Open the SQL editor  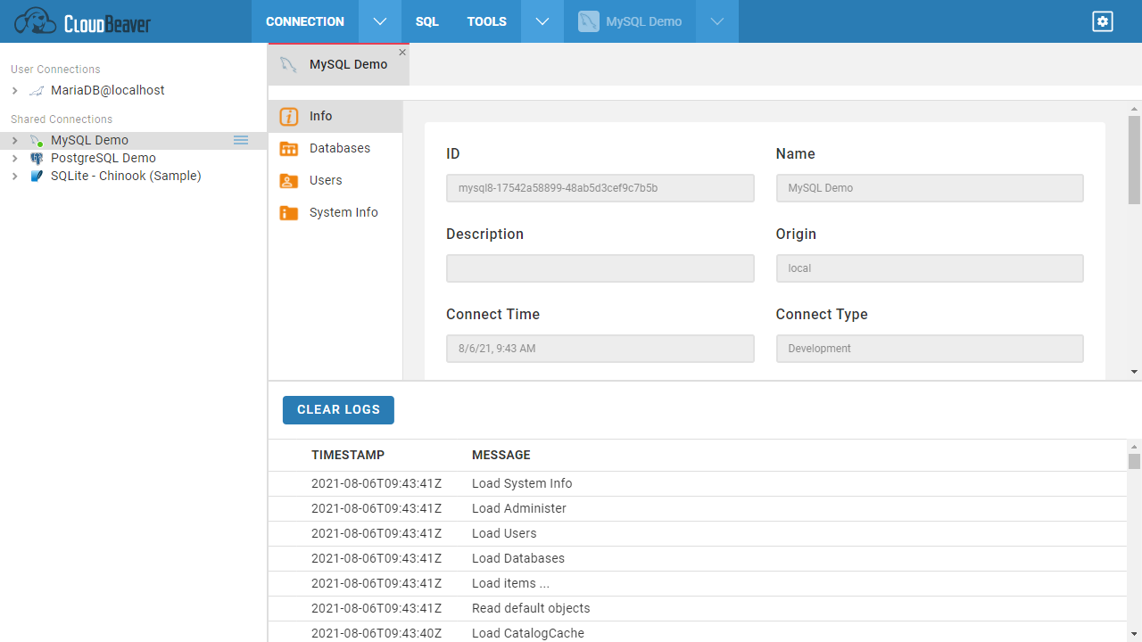(x=427, y=21)
